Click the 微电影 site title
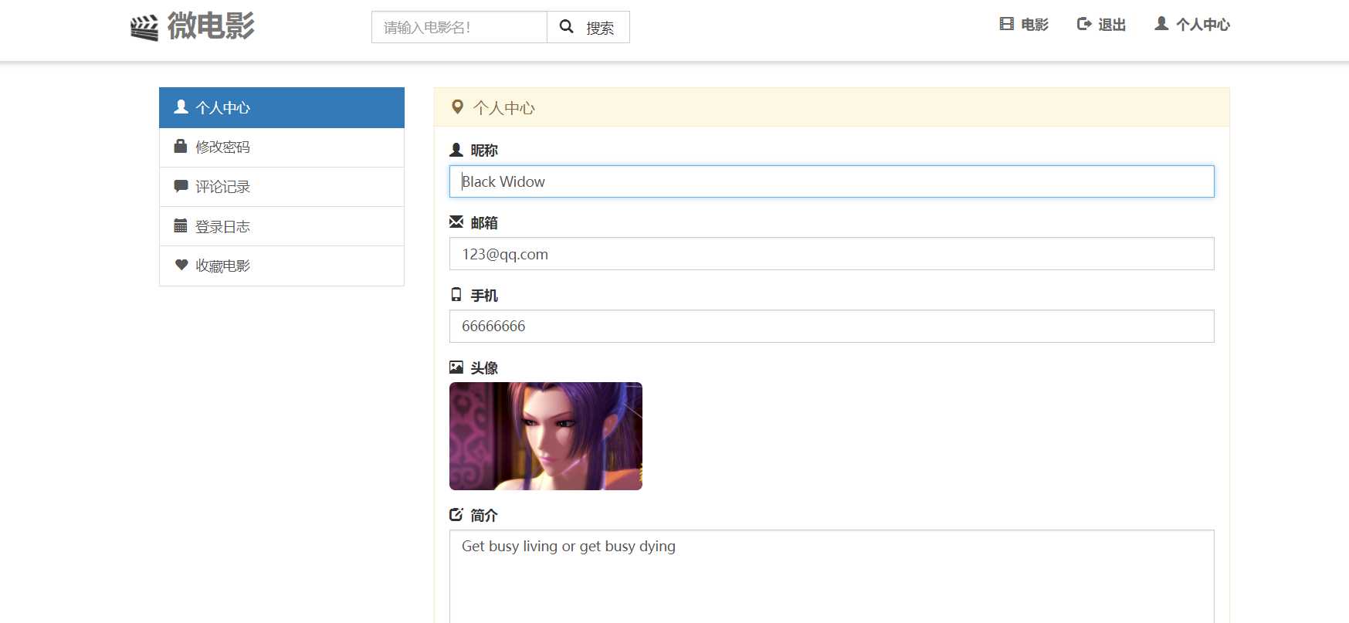Screen dimensions: 1349x623 point(211,26)
